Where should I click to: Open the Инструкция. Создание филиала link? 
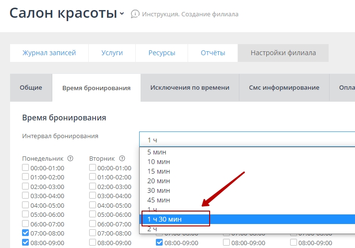tap(190, 14)
